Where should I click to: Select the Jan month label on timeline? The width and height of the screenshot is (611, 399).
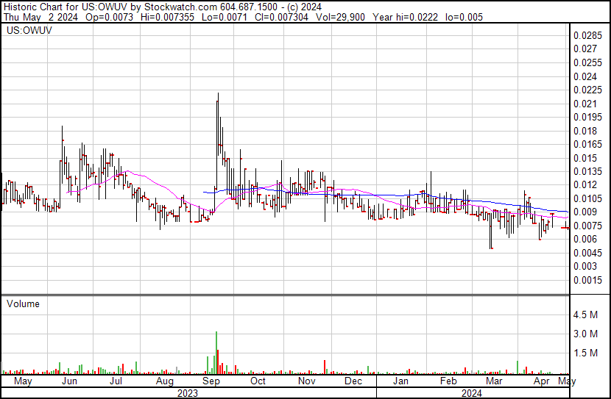click(400, 382)
